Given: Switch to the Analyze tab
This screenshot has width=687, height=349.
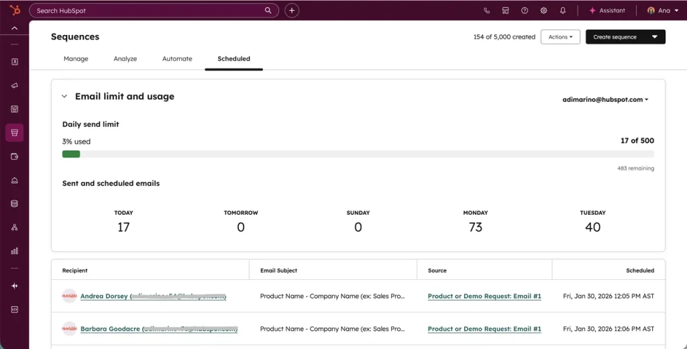Looking at the screenshot, I should pyautogui.click(x=125, y=59).
